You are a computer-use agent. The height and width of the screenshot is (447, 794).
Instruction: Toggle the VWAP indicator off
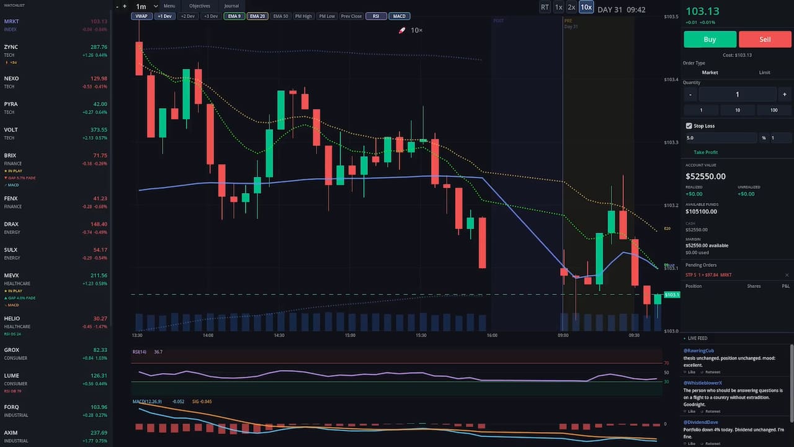click(142, 16)
